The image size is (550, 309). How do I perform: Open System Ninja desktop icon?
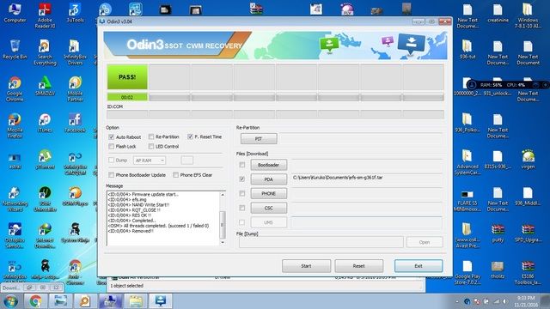pyautogui.click(x=75, y=233)
